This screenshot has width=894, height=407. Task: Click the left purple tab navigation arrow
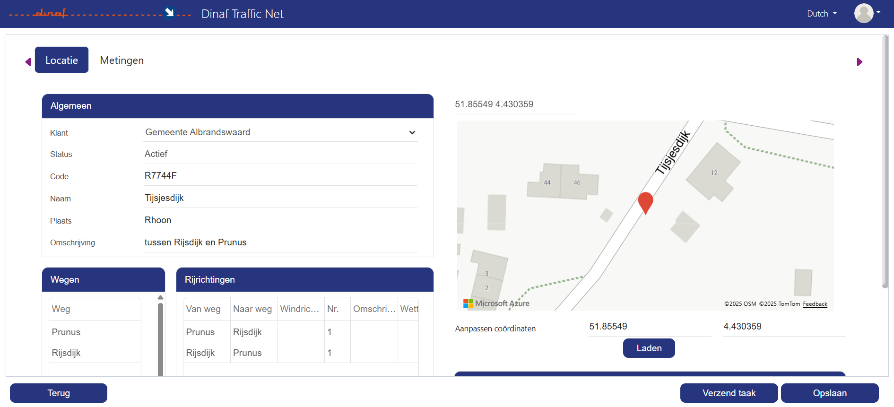tap(28, 62)
